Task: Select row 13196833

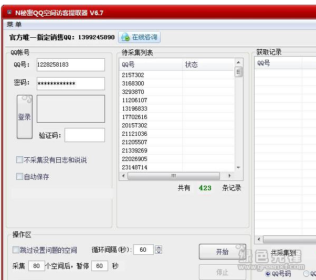Action: [x=177, y=109]
